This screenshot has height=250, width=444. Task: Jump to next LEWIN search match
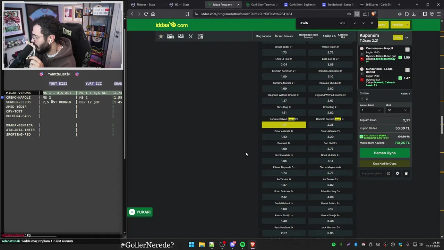pos(363,23)
